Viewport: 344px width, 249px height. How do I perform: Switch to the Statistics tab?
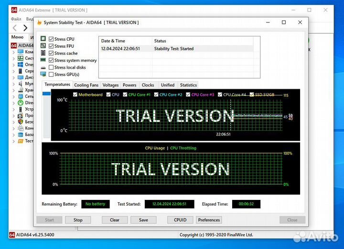coord(188,85)
